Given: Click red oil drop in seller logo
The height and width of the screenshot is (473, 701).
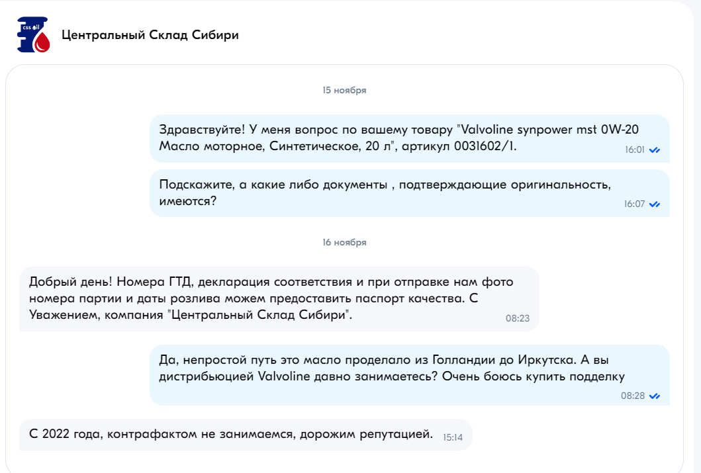Looking at the screenshot, I should pos(42,44).
